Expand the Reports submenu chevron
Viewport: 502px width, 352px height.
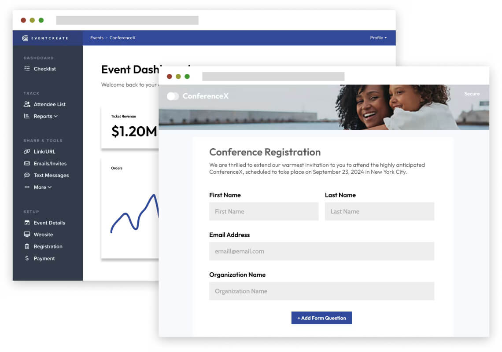(56, 116)
